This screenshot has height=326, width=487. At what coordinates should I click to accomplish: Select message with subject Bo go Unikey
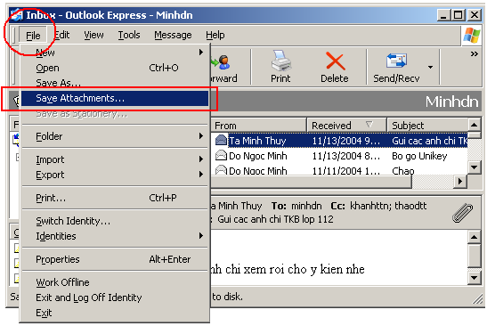(339, 155)
